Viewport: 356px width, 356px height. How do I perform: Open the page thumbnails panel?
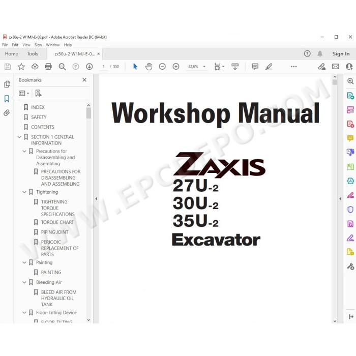(7, 84)
